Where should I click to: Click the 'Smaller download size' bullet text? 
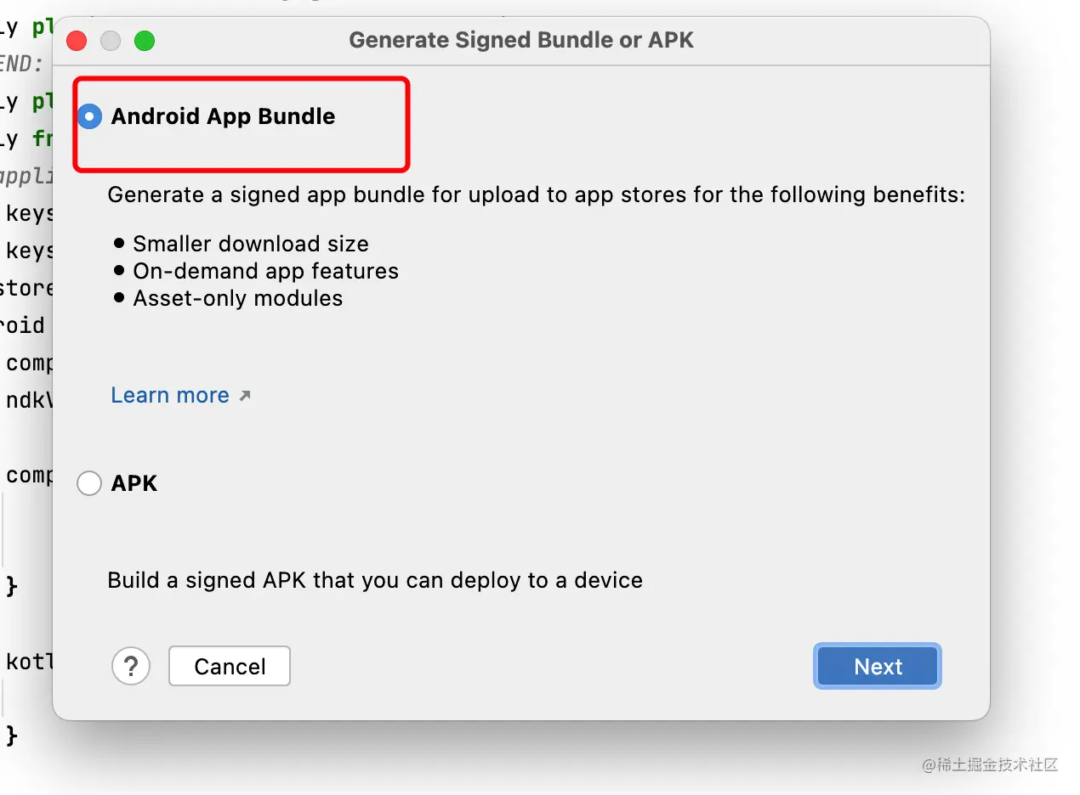pos(251,244)
